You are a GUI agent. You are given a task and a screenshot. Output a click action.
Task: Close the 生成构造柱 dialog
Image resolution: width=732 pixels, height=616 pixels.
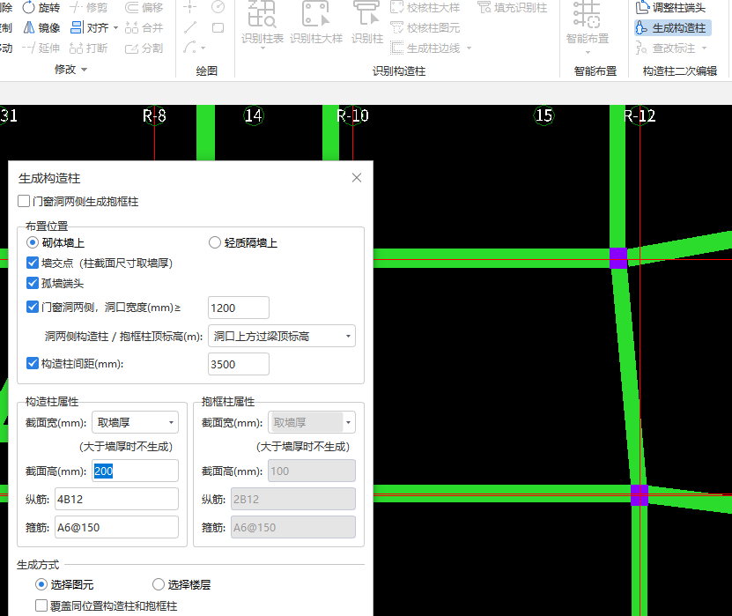356,177
